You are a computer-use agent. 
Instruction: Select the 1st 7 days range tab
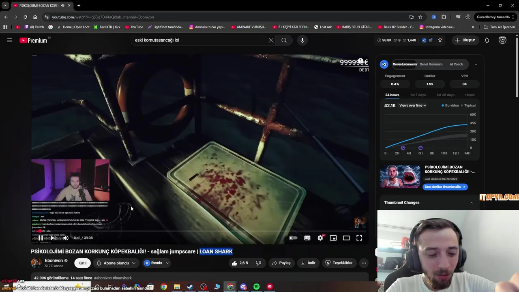[x=418, y=95]
